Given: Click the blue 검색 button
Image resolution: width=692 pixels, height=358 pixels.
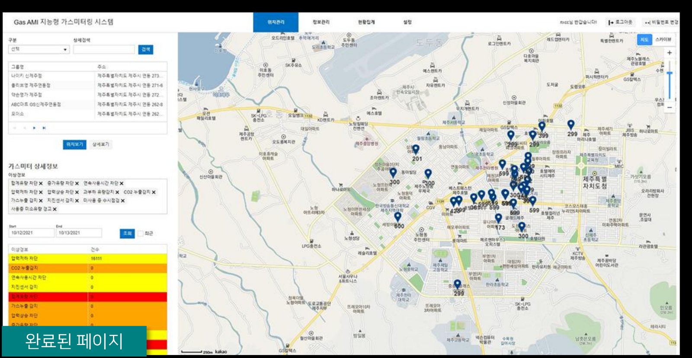Looking at the screenshot, I should click(146, 49).
